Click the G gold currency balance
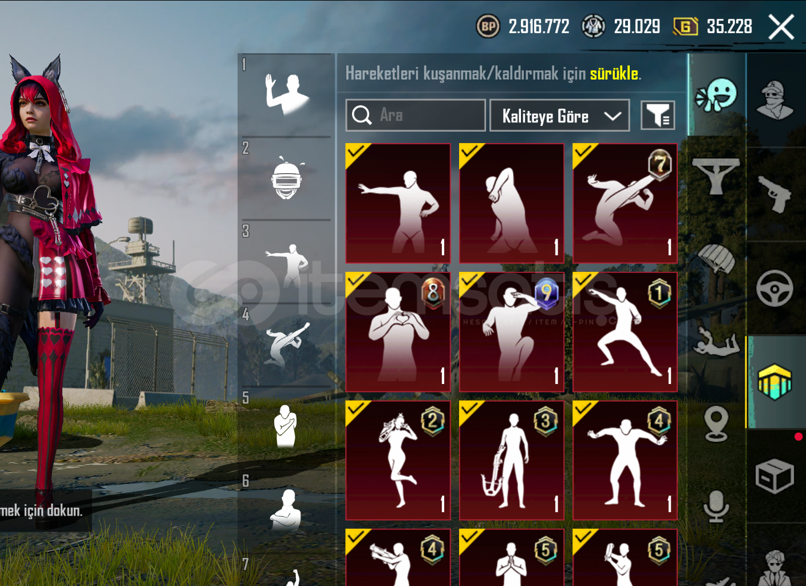Image resolution: width=806 pixels, height=586 pixels. tap(713, 26)
